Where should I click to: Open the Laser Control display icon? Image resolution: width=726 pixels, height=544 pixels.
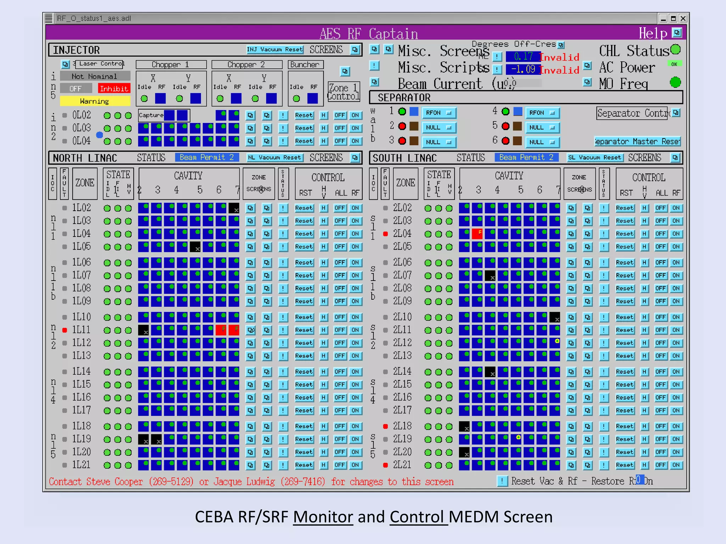pos(65,64)
